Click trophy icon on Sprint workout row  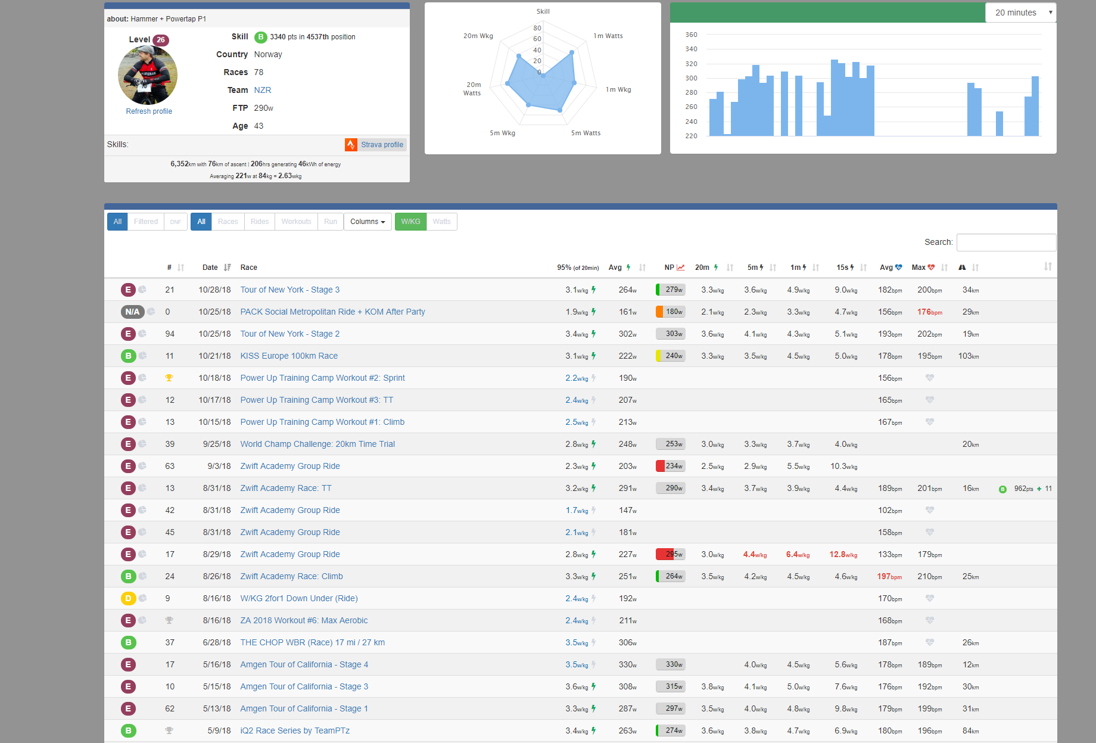[x=169, y=378]
